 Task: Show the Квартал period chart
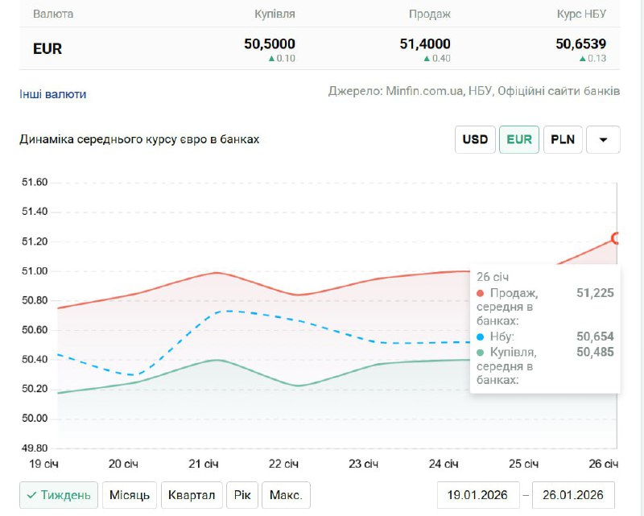(x=192, y=495)
